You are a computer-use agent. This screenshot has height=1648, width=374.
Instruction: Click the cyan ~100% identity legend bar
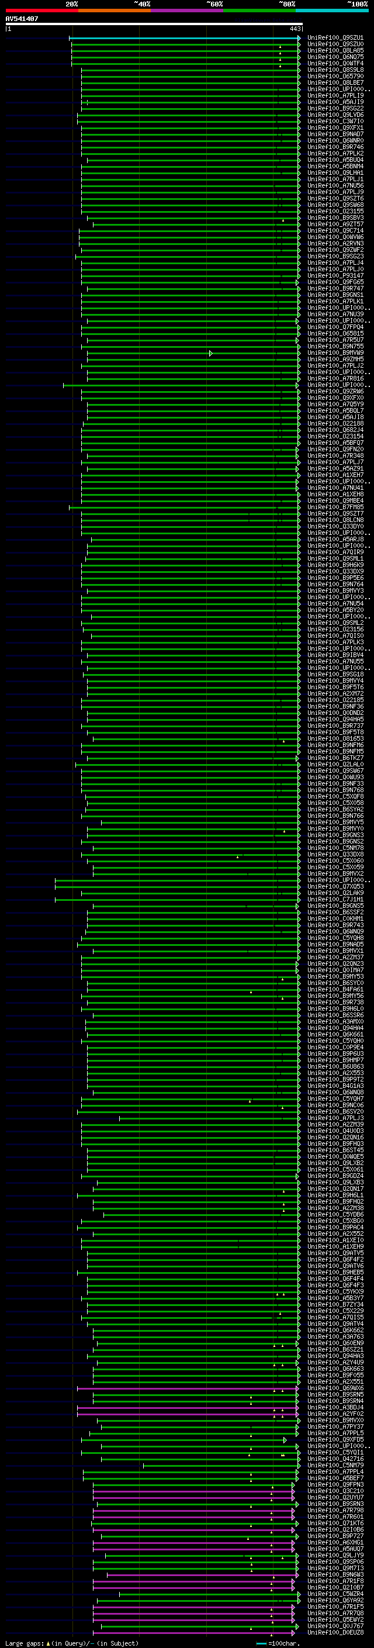point(333,11)
